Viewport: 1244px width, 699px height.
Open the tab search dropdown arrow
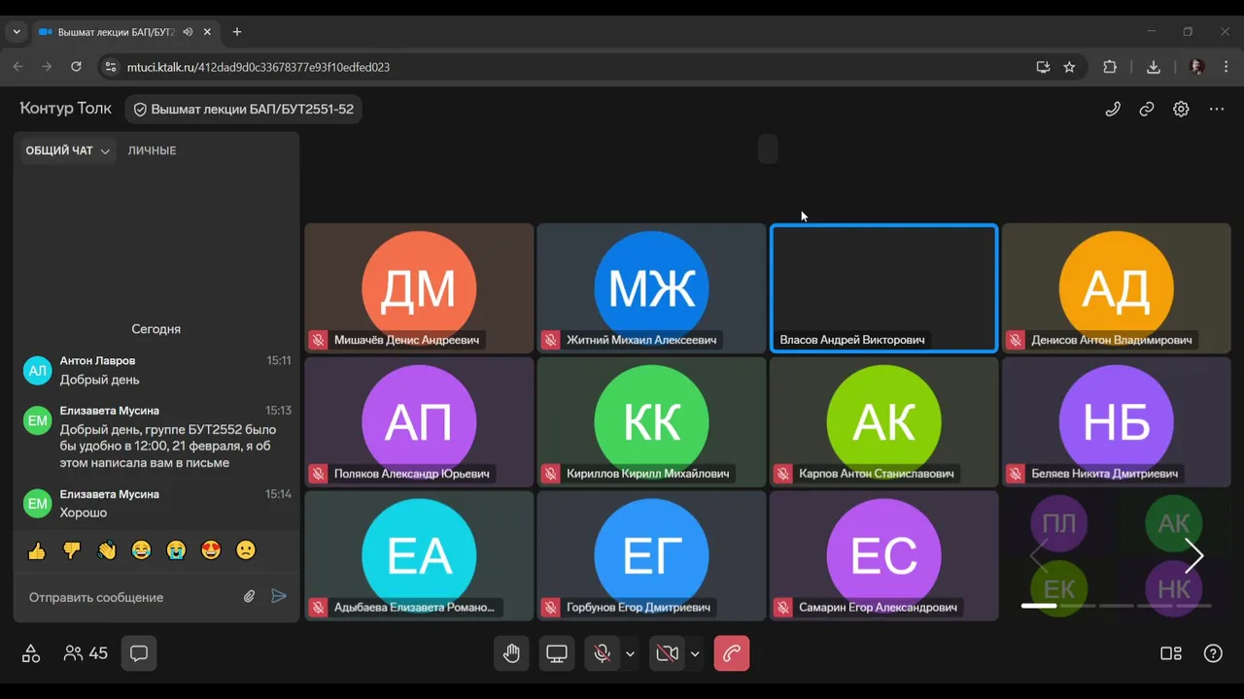click(17, 32)
